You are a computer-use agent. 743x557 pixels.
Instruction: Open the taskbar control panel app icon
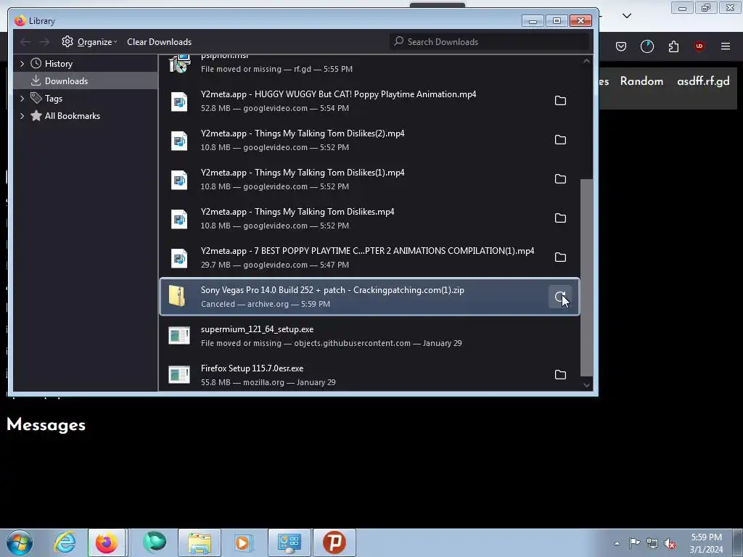pos(289,542)
